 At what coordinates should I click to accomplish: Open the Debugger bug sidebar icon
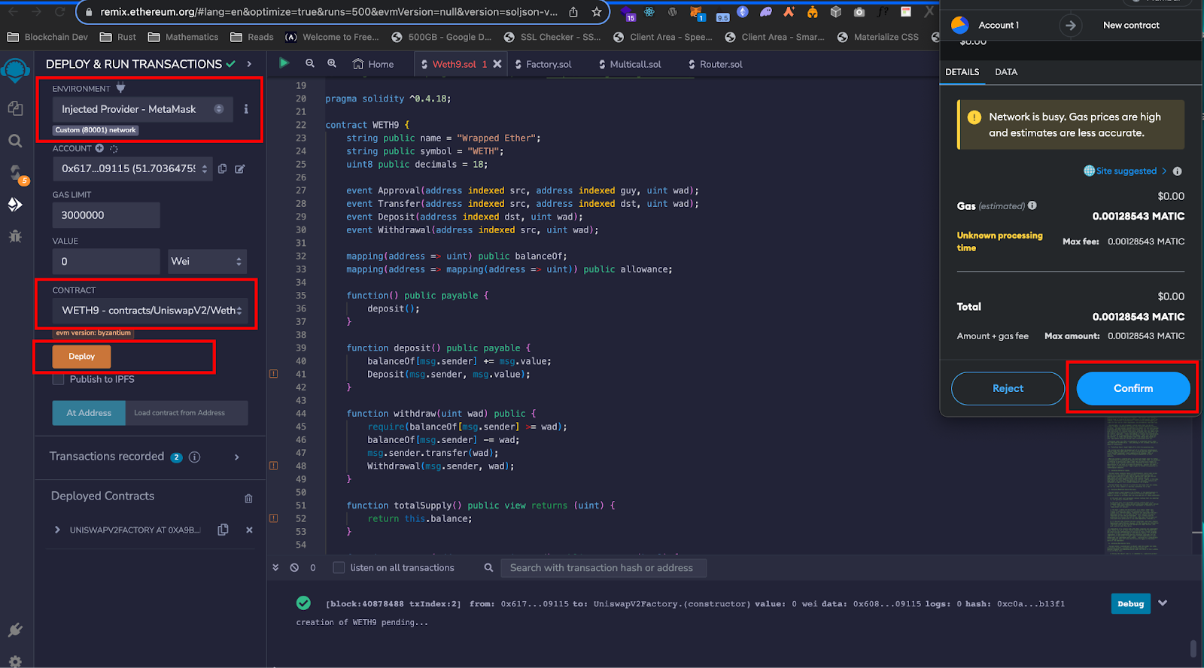[15, 236]
